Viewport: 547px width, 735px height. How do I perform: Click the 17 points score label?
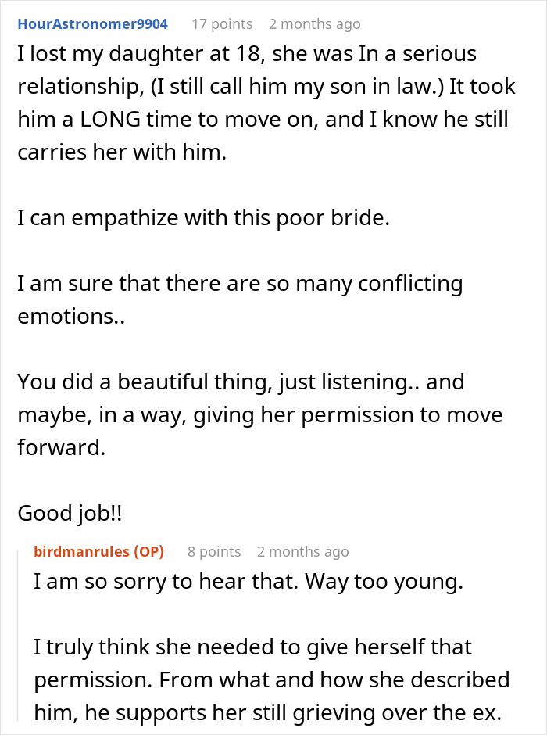(x=222, y=24)
